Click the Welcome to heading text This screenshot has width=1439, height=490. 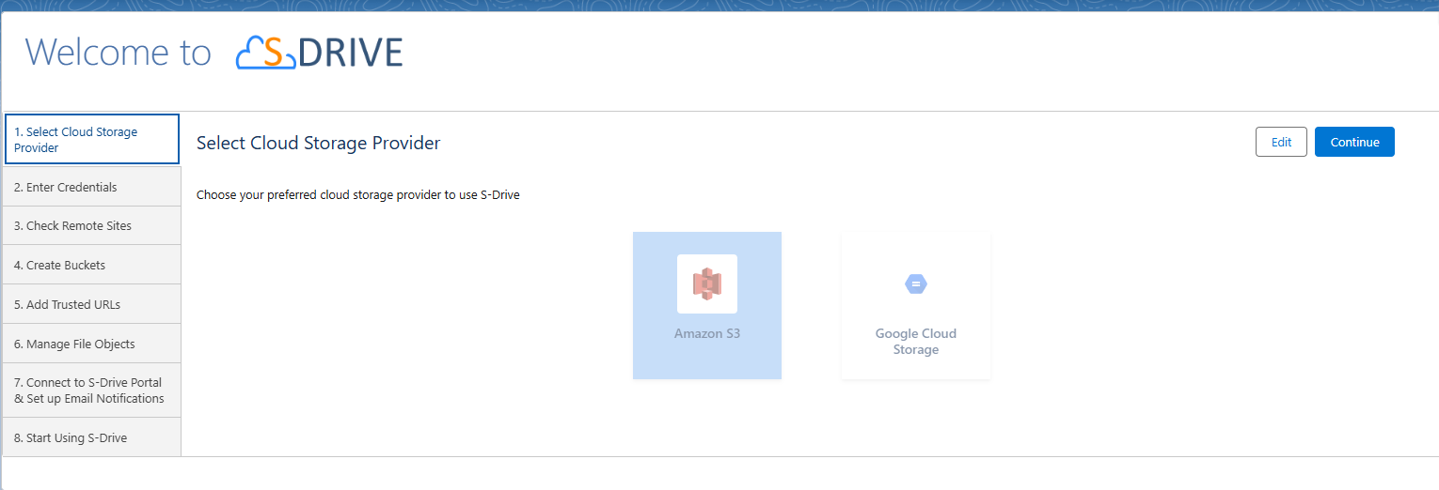click(x=119, y=54)
